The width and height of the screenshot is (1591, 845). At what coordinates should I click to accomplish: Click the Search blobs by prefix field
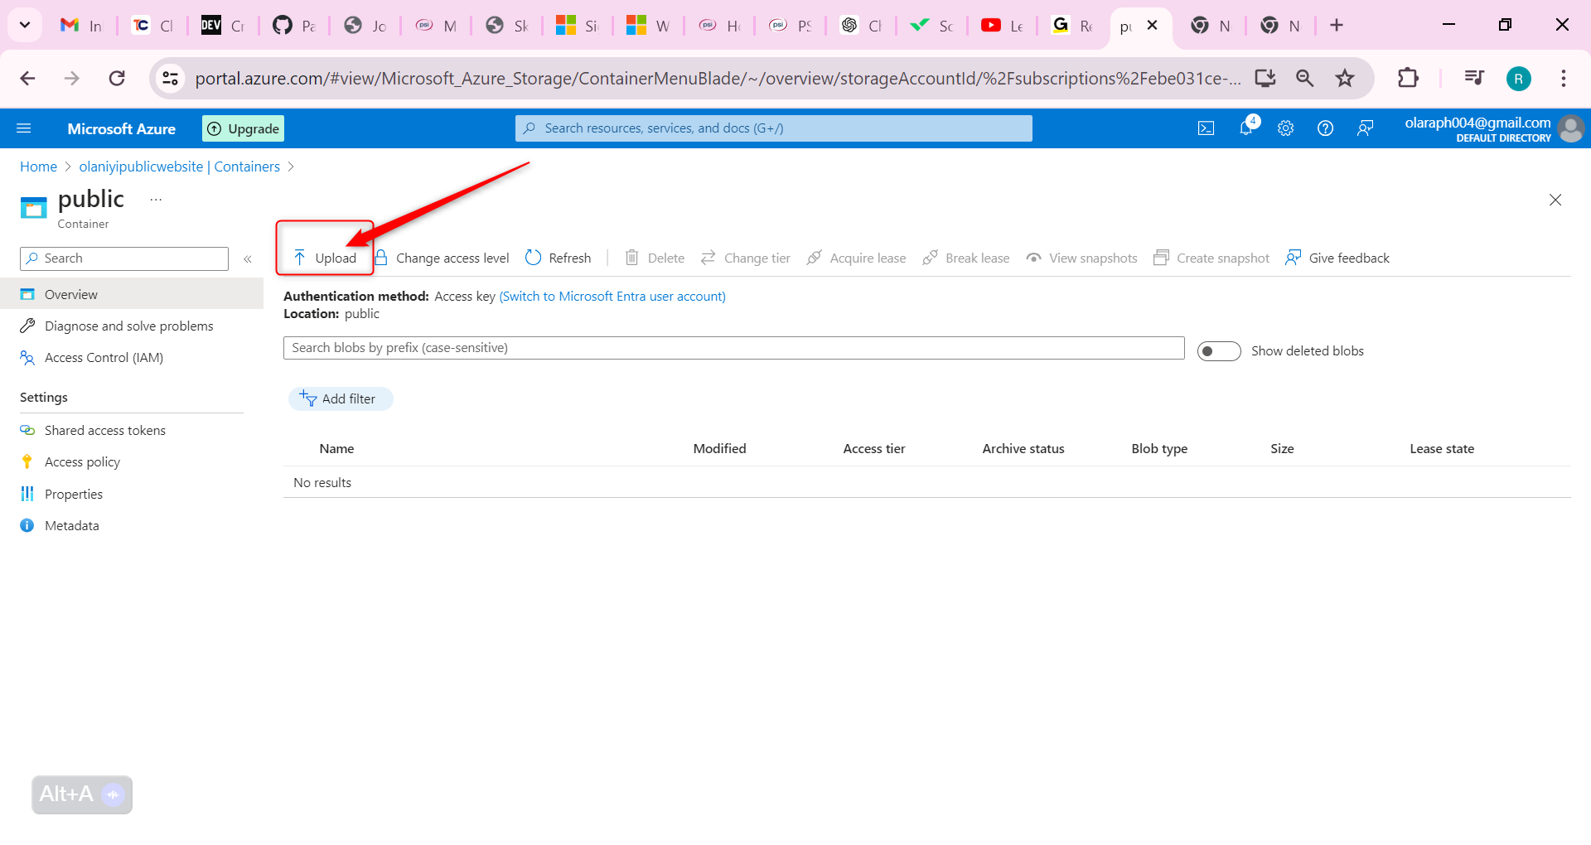[x=734, y=348]
